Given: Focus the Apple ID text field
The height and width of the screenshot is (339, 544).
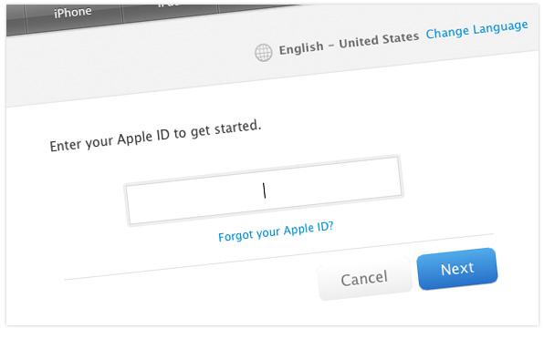Looking at the screenshot, I should tap(264, 190).
